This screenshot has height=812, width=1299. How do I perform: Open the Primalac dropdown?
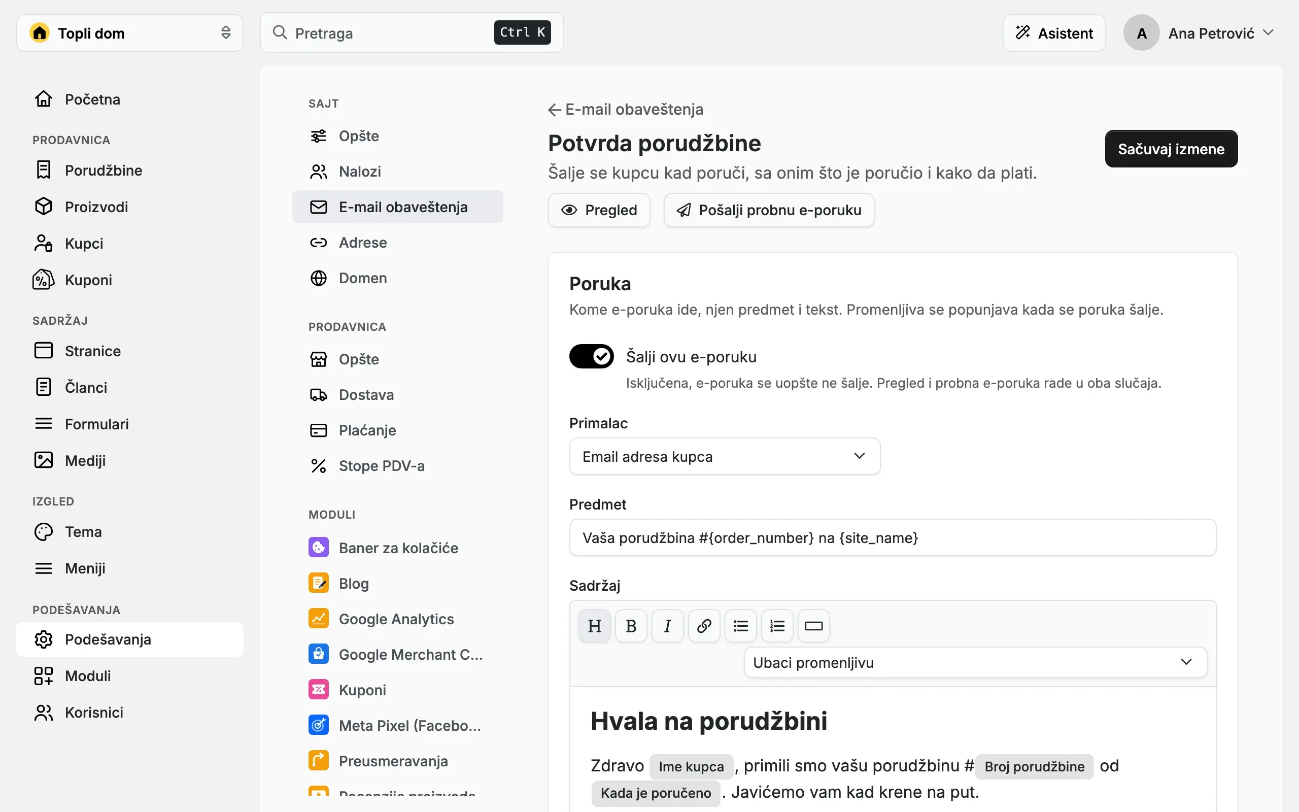724,456
